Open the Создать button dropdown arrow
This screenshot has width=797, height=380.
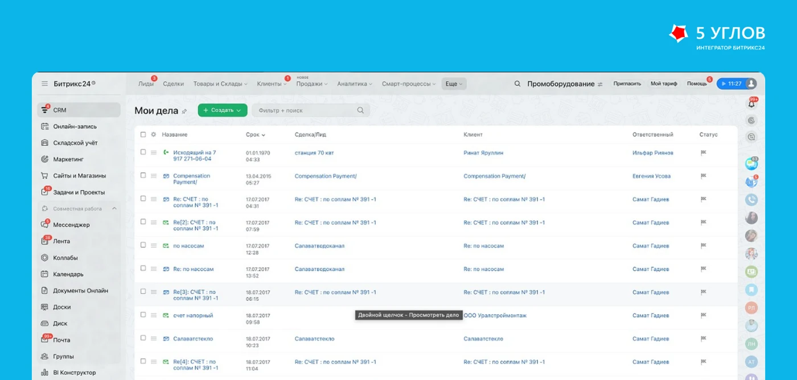tap(239, 110)
